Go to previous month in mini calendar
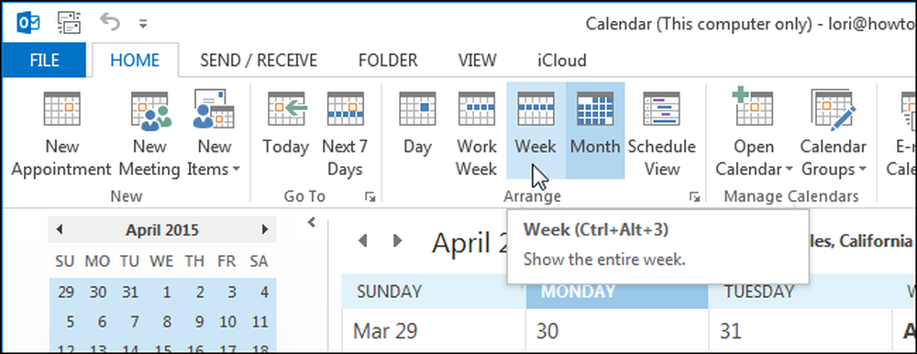917x354 pixels. coord(59,229)
